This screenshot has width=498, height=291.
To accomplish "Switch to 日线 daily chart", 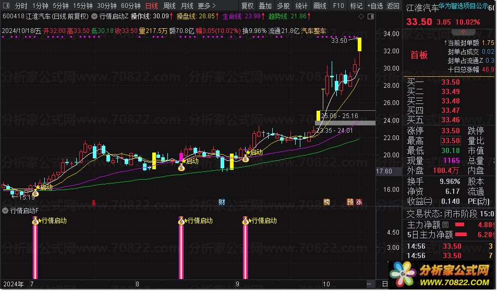I will point(152,6).
